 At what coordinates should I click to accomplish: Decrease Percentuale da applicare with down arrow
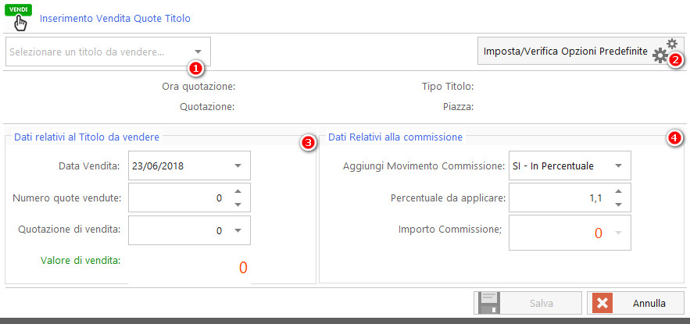[618, 205]
